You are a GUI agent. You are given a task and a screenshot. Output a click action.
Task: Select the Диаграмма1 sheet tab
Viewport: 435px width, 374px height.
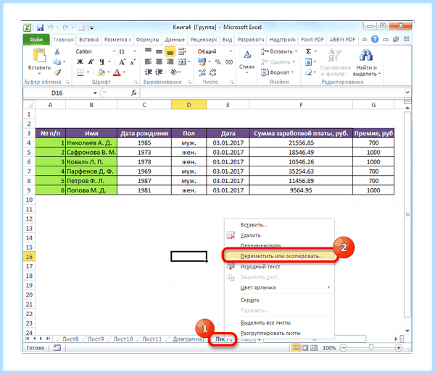click(x=188, y=339)
